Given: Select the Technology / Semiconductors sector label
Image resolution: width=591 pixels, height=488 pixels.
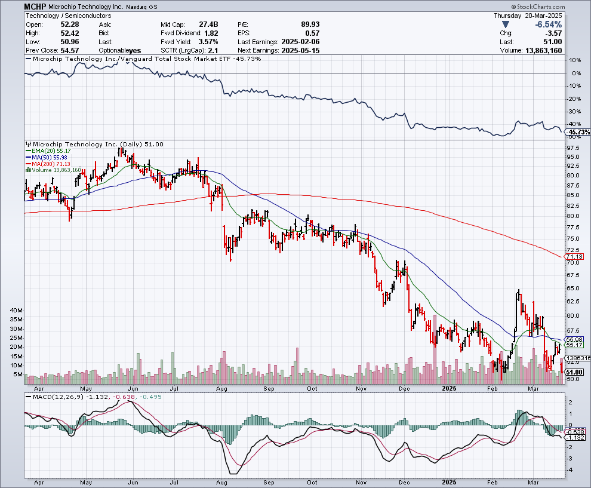Looking at the screenshot, I should pos(60,16).
